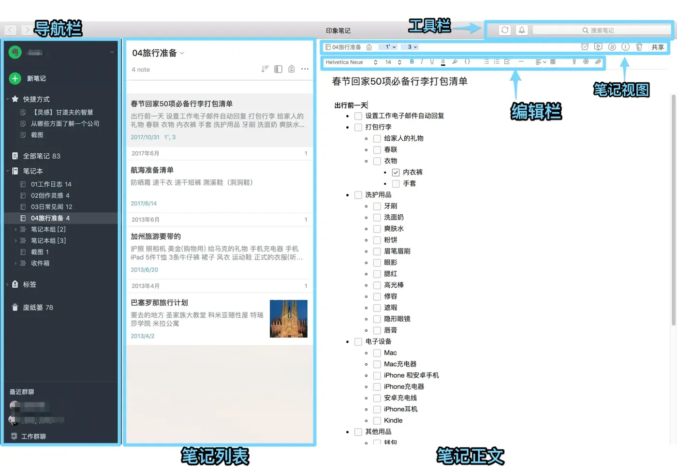Insert a numbered list
Image resolution: width=677 pixels, height=473 pixels.
pyautogui.click(x=497, y=61)
